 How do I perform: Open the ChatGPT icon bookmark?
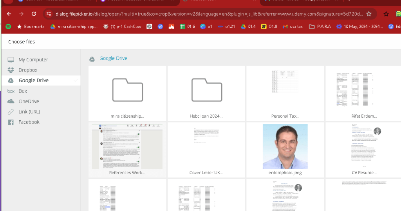coord(149,27)
